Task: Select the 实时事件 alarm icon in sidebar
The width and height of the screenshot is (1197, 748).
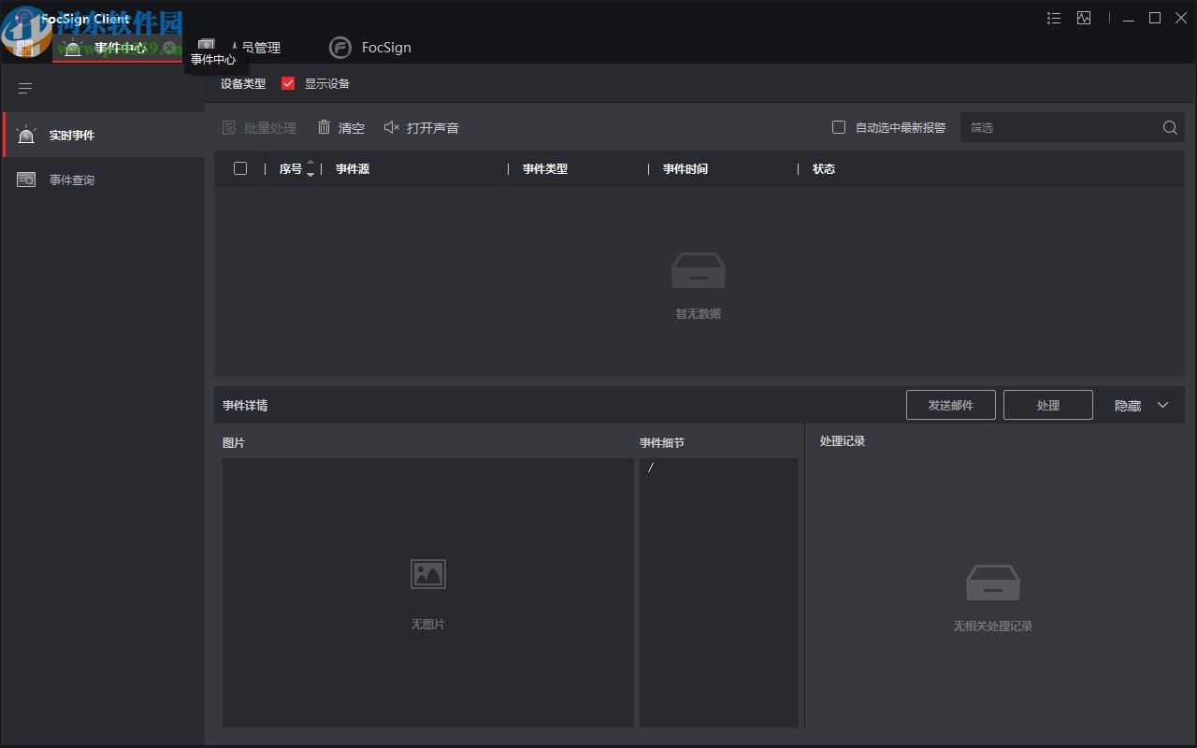Action: tap(26, 135)
